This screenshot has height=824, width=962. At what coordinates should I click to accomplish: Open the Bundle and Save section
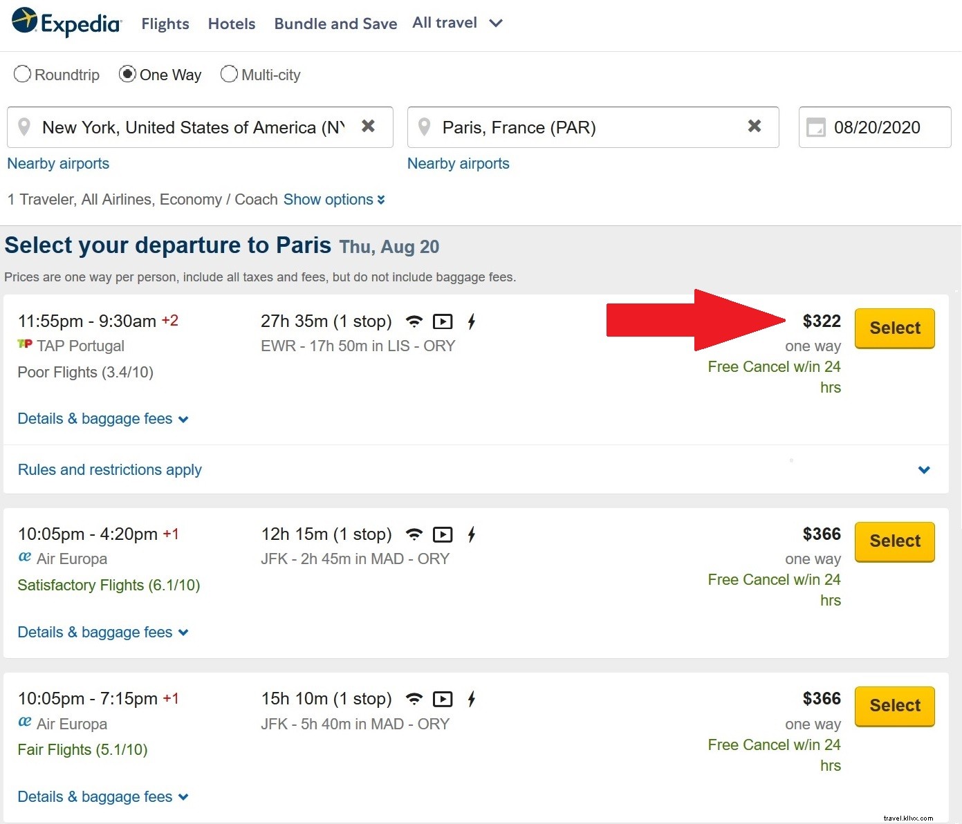coord(335,23)
